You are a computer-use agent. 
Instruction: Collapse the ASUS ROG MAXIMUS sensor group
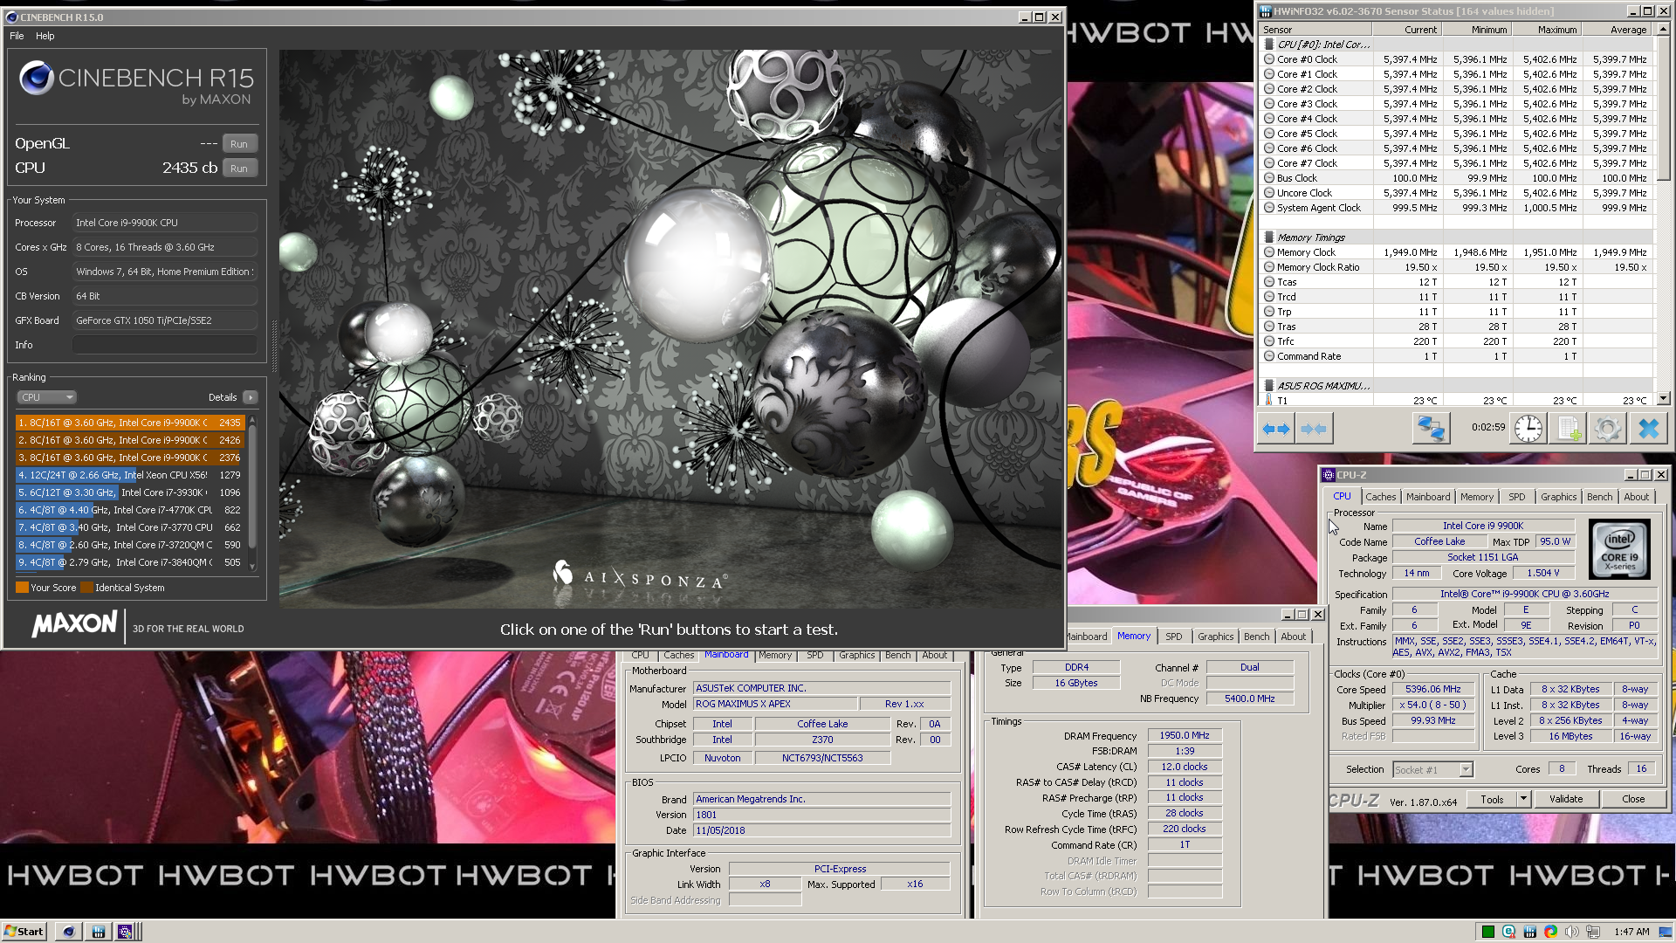point(1269,386)
